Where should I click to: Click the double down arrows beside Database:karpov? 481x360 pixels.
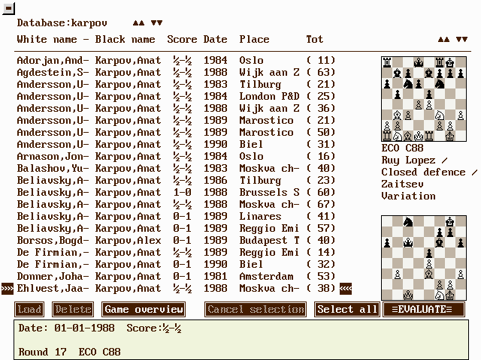(156, 23)
